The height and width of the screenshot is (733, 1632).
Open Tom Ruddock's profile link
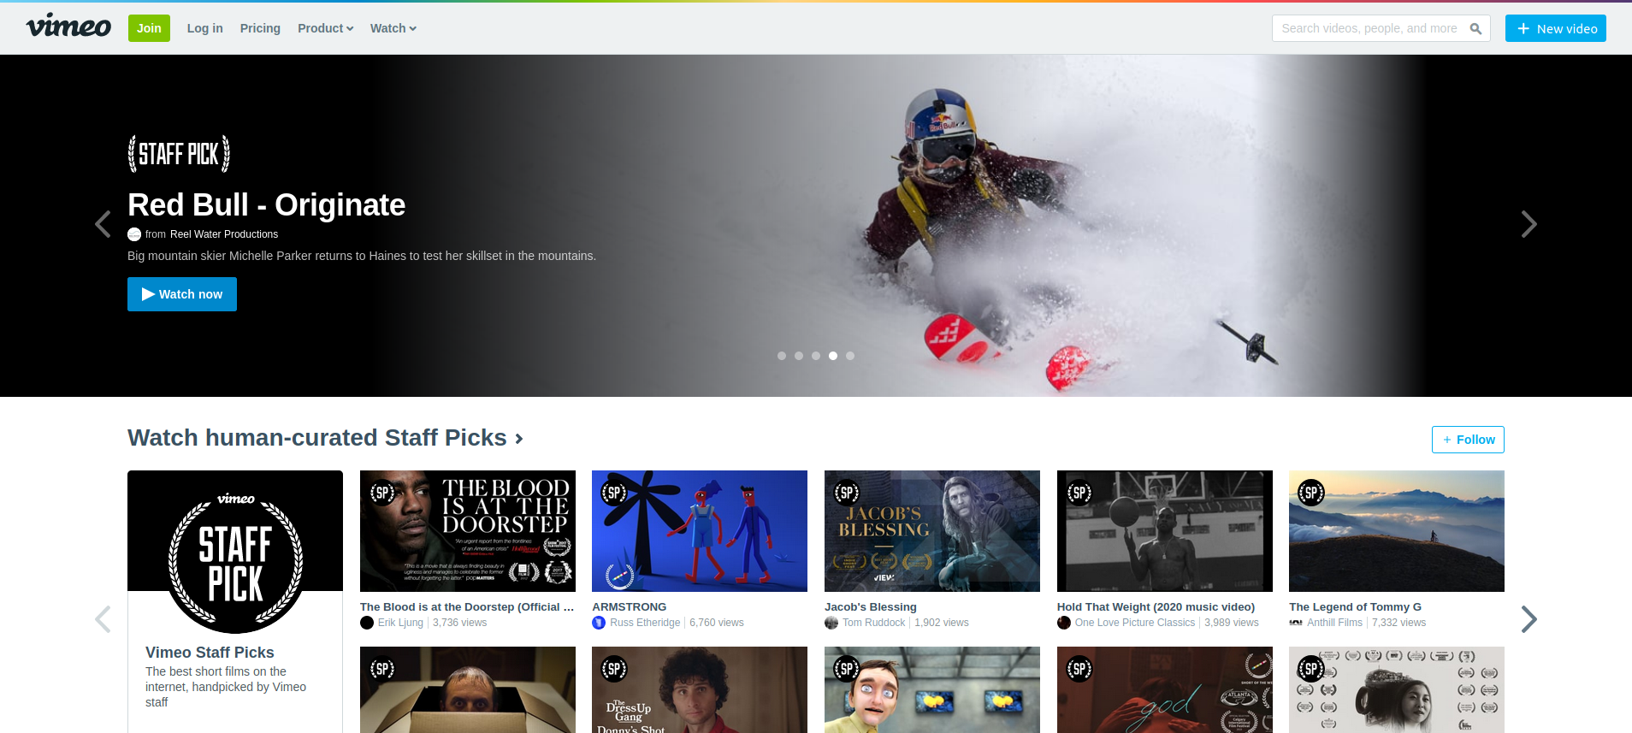873,623
